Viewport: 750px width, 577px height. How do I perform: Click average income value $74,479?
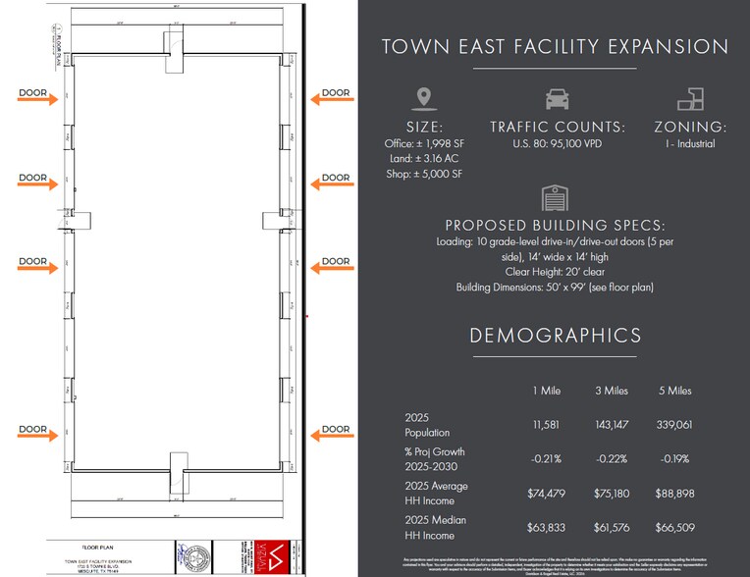(546, 494)
